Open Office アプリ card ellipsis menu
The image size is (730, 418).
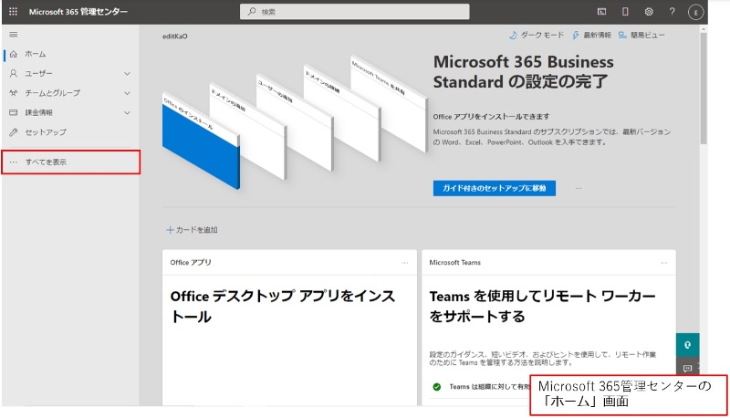pos(405,263)
